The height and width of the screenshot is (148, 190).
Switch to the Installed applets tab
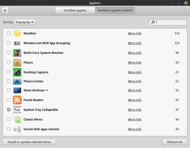[x=75, y=10]
